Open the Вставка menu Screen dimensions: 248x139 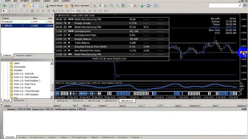pyautogui.click(x=24, y=1)
